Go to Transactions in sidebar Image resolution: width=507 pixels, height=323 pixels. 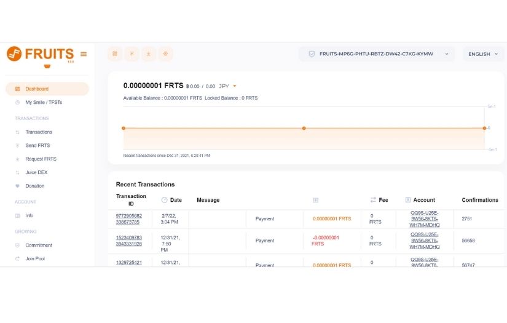(39, 132)
